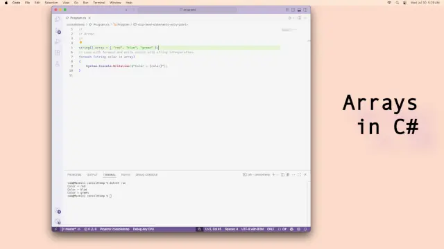Maximize the terminal panel size
The height and width of the screenshot is (249, 444).
pyautogui.click(x=299, y=175)
